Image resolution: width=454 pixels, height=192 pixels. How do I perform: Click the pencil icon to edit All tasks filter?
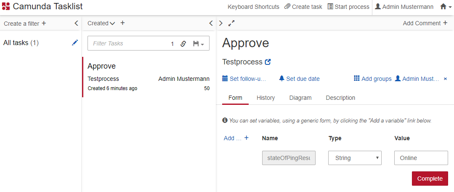point(75,43)
